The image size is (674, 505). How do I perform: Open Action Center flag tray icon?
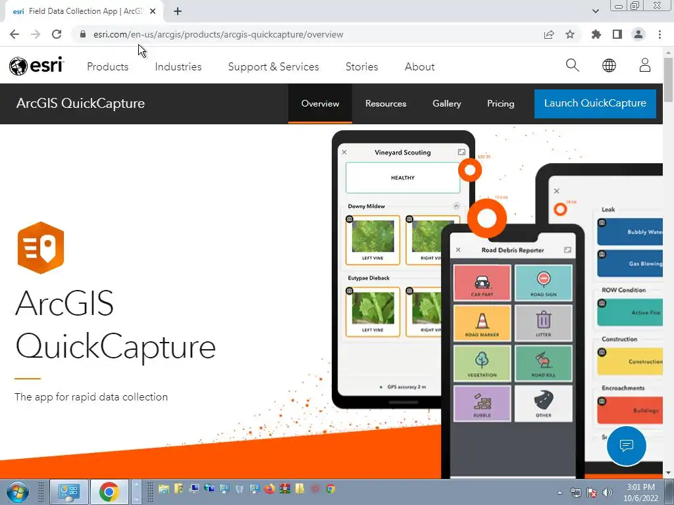pyautogui.click(x=592, y=493)
